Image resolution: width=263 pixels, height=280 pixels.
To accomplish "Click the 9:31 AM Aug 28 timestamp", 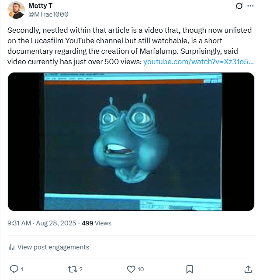I will [42, 223].
